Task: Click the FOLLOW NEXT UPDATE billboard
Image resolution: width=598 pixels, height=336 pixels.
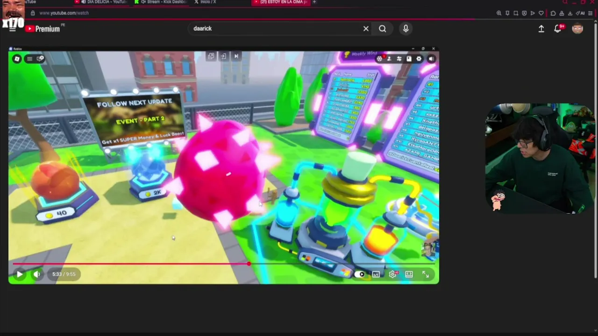Action: [x=135, y=119]
